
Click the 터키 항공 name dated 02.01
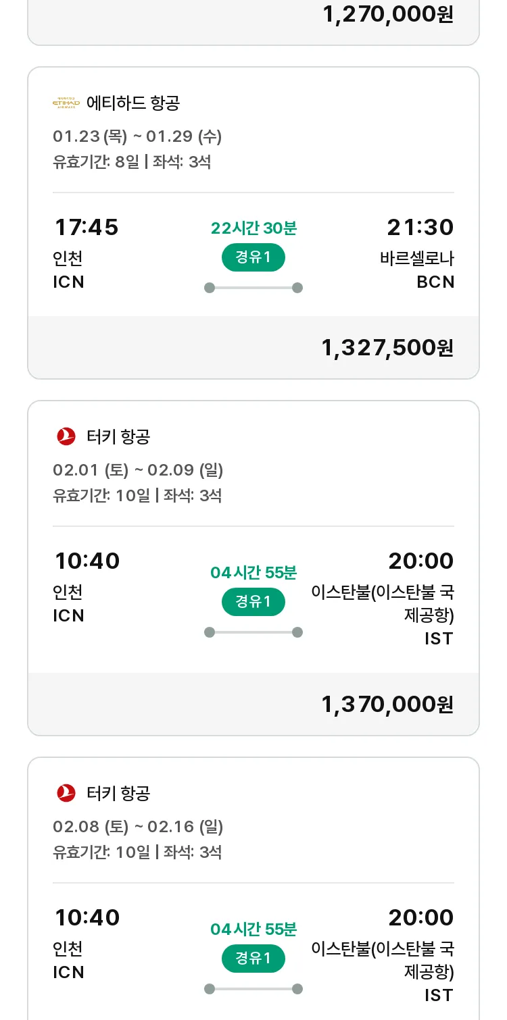pyautogui.click(x=118, y=436)
